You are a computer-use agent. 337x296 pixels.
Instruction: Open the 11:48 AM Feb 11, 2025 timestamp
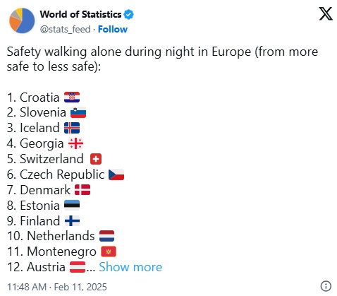[x=57, y=287]
